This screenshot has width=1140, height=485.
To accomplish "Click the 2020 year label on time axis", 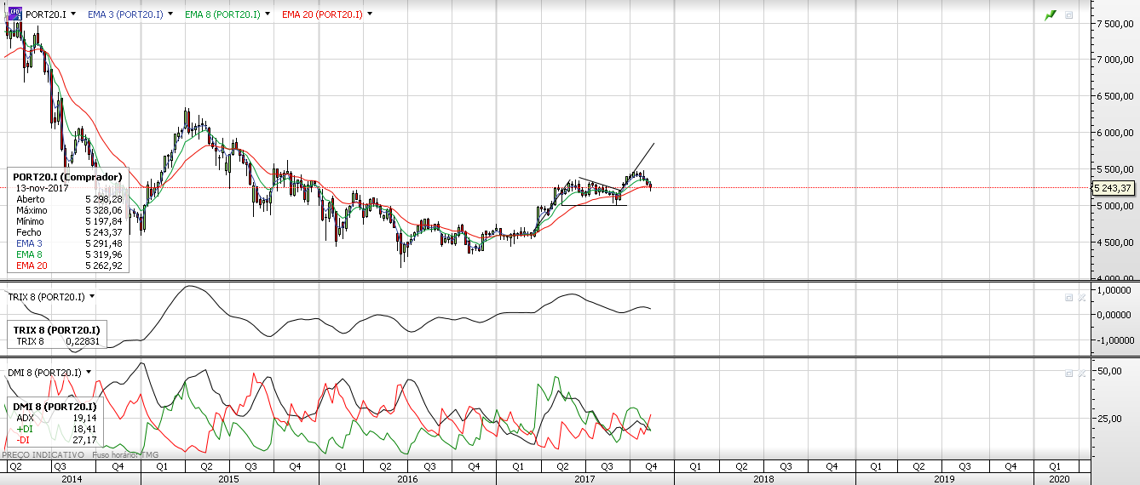I will pyautogui.click(x=1057, y=479).
